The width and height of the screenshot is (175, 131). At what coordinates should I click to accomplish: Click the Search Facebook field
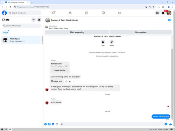24,13
